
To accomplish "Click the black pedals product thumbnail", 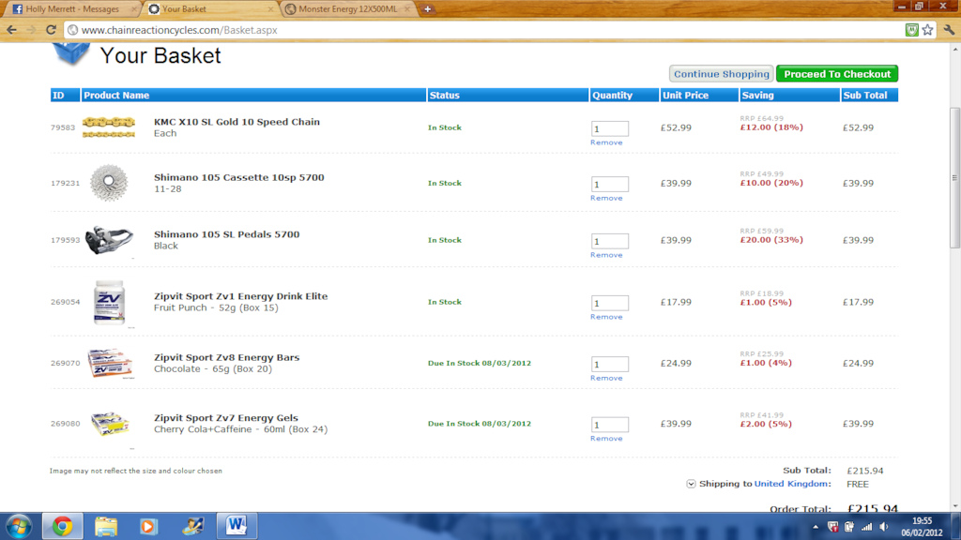I will pos(109,239).
